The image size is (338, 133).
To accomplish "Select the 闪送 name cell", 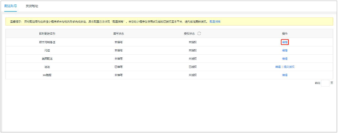I will pyautogui.click(x=45, y=50).
